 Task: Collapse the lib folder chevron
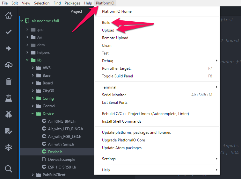coord(27,60)
